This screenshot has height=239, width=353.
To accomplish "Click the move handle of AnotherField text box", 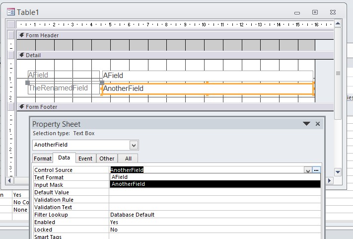I will point(102,82).
